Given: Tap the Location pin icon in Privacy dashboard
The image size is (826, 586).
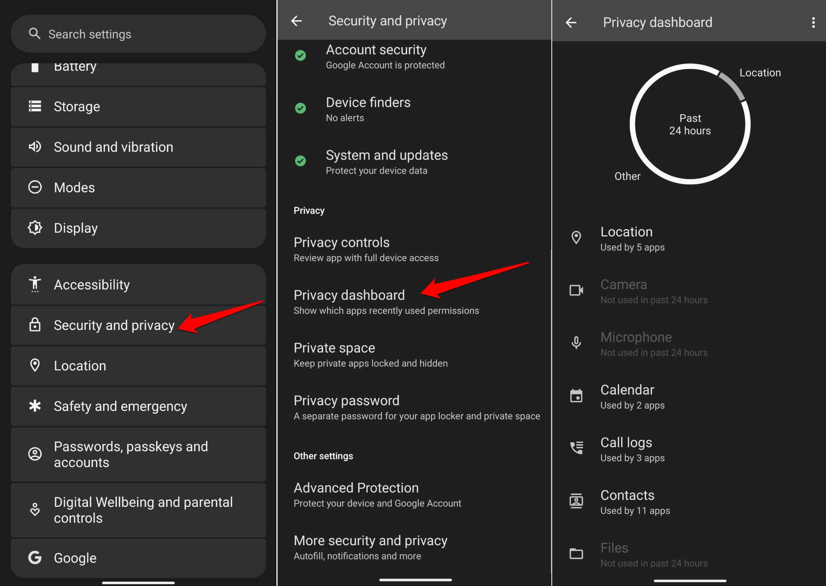Looking at the screenshot, I should [x=576, y=238].
